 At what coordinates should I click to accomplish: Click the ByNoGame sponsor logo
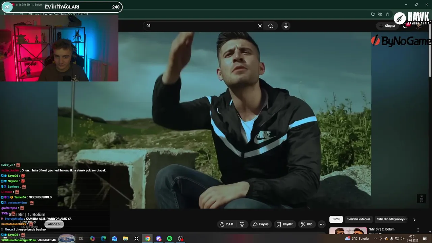[401, 41]
